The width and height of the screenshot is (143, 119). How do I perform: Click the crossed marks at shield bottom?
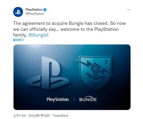click(95, 84)
